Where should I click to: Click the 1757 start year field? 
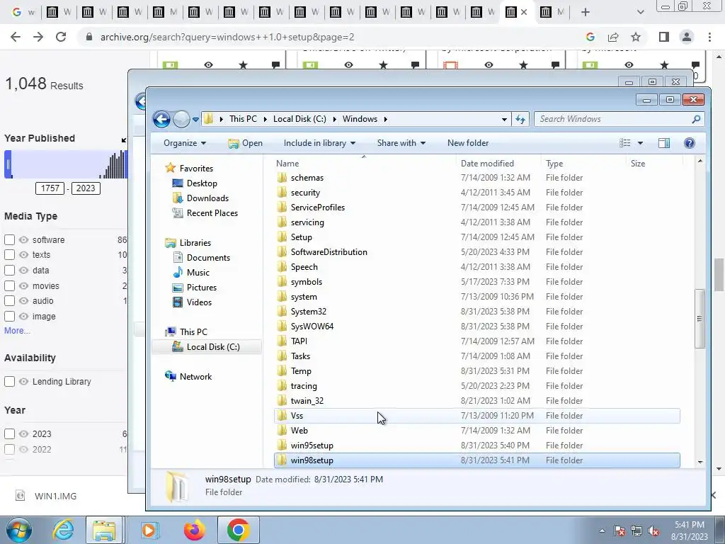click(x=50, y=188)
